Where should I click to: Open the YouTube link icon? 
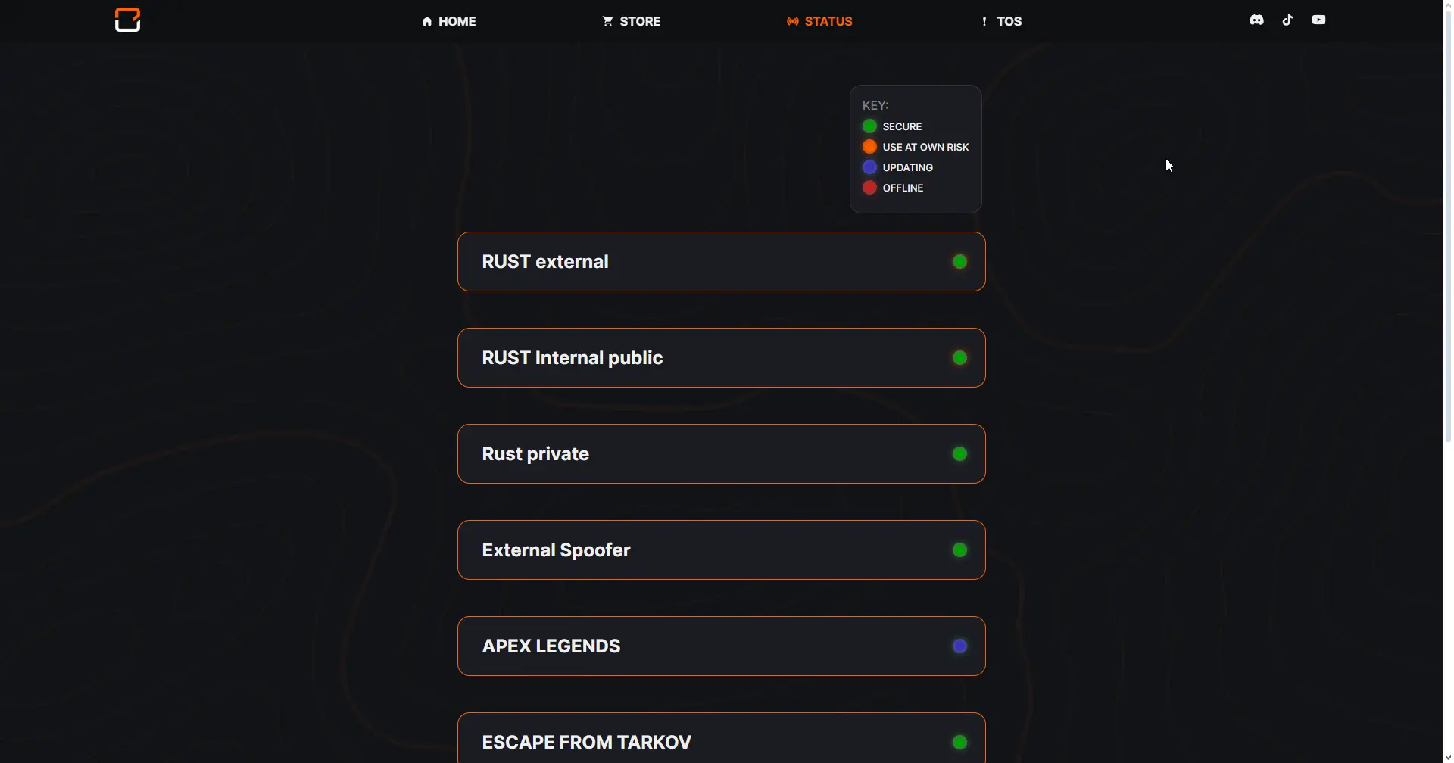1319,20
